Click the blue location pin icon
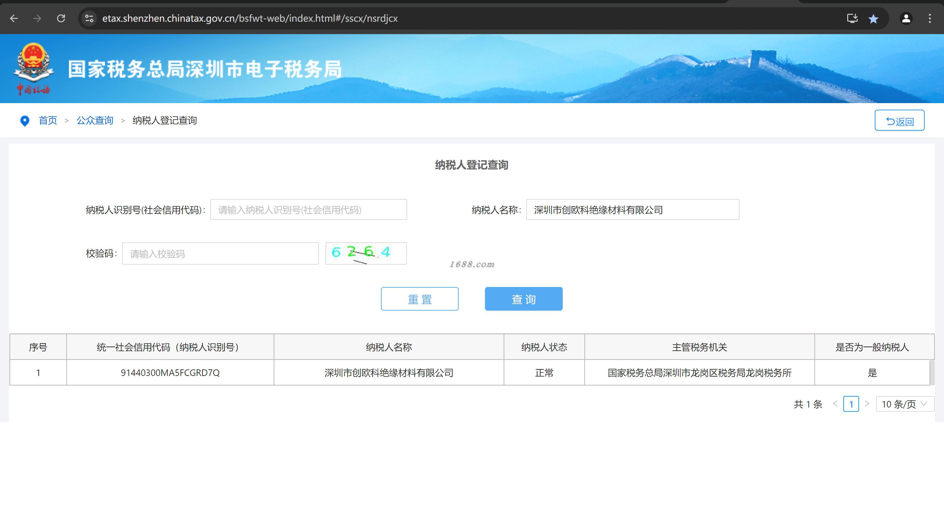Viewport: 944px width, 527px height. click(x=25, y=121)
